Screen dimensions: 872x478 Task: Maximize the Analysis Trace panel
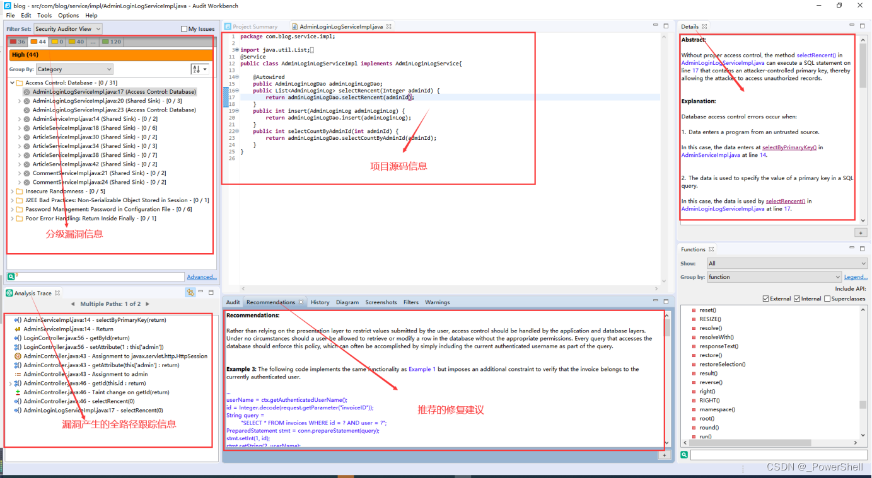tap(211, 292)
